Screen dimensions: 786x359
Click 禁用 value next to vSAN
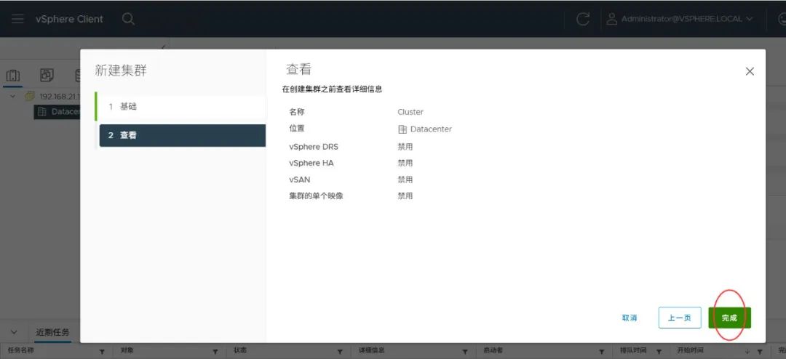(x=405, y=179)
